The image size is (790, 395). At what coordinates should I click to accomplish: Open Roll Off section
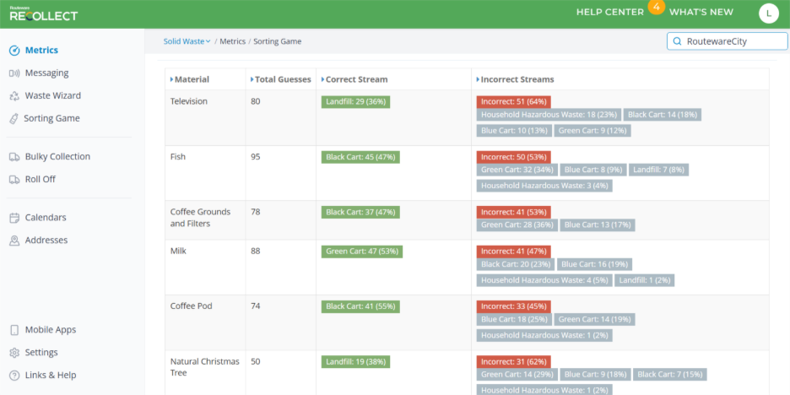41,180
